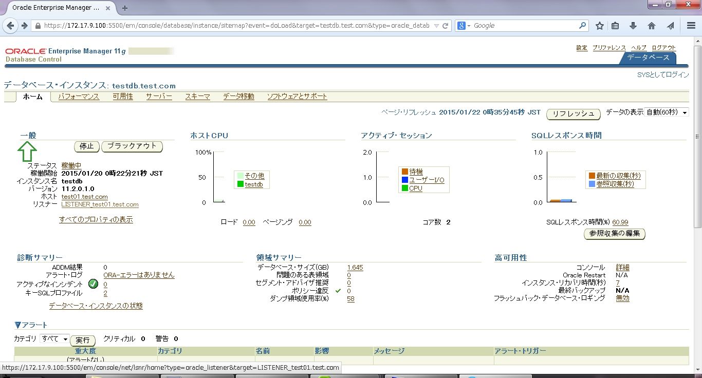The width and height of the screenshot is (702, 378).
Task: Focus the browser address bar
Action: pos(236,26)
